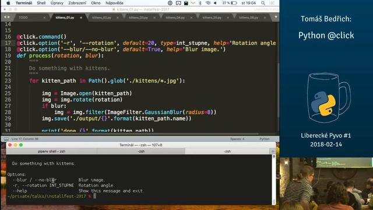Click the webcam video of the audience

[x=326, y=184]
